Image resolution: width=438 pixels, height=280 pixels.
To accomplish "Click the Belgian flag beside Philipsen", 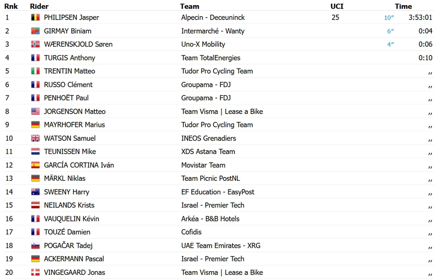I will click(x=35, y=17).
